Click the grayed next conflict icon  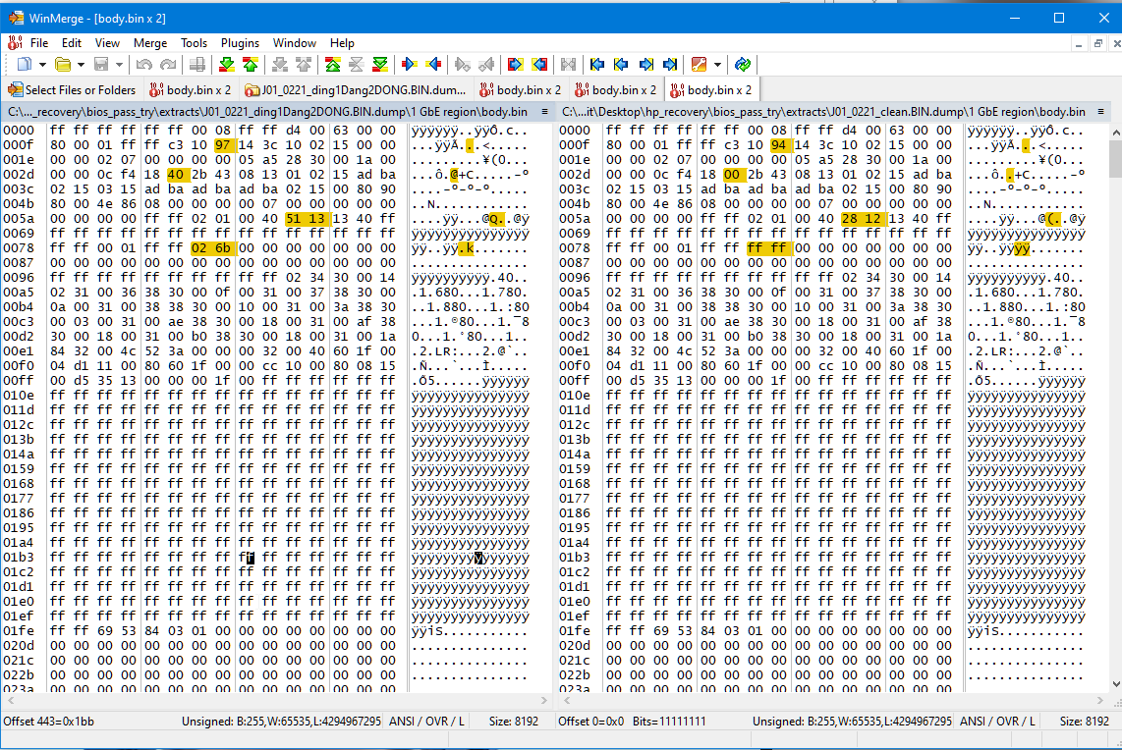(280, 65)
